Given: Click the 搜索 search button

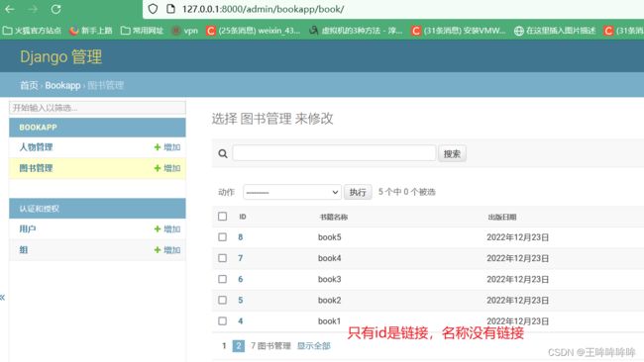Looking at the screenshot, I should click(452, 153).
